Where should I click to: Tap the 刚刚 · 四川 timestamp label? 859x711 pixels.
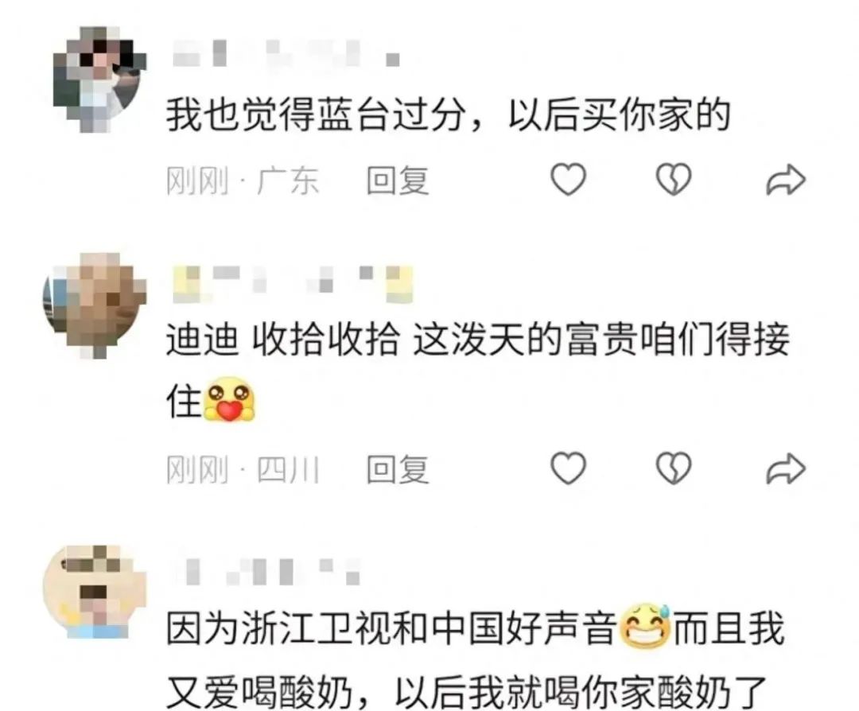click(243, 469)
